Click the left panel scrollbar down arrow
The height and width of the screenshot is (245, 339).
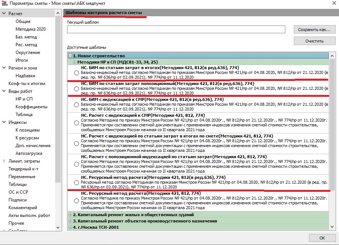[x=58, y=228]
